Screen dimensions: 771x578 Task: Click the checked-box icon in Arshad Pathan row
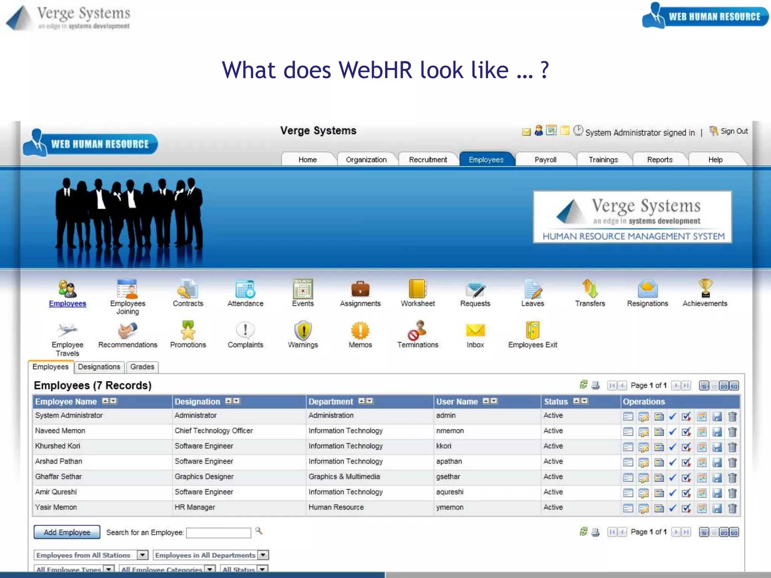tap(686, 462)
